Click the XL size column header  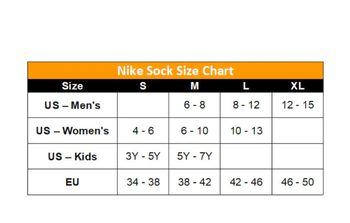[x=297, y=86]
